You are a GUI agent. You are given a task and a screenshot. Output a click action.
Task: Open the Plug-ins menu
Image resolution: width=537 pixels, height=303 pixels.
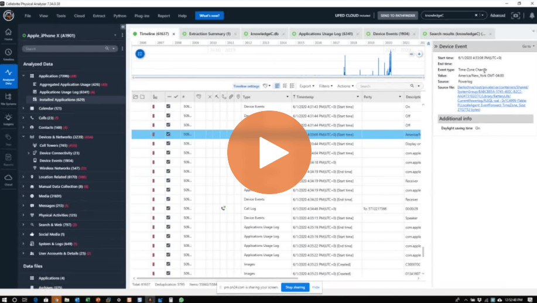point(142,16)
